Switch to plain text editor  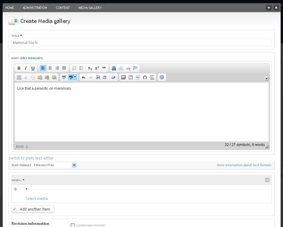tap(31, 158)
